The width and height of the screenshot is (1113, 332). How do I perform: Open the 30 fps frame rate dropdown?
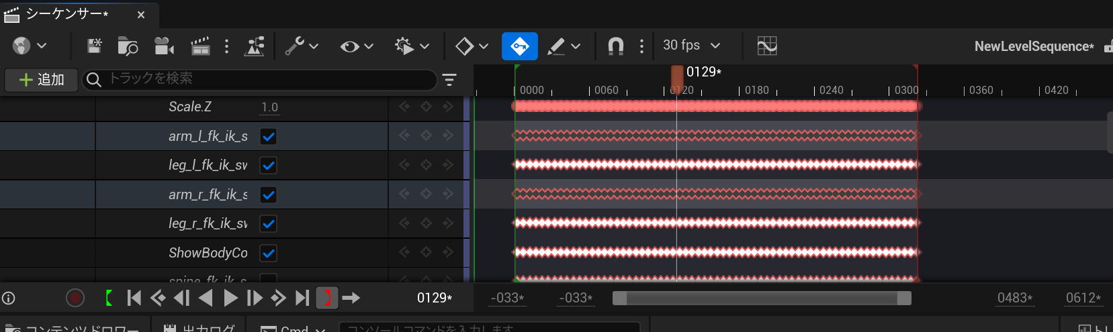pyautogui.click(x=691, y=46)
